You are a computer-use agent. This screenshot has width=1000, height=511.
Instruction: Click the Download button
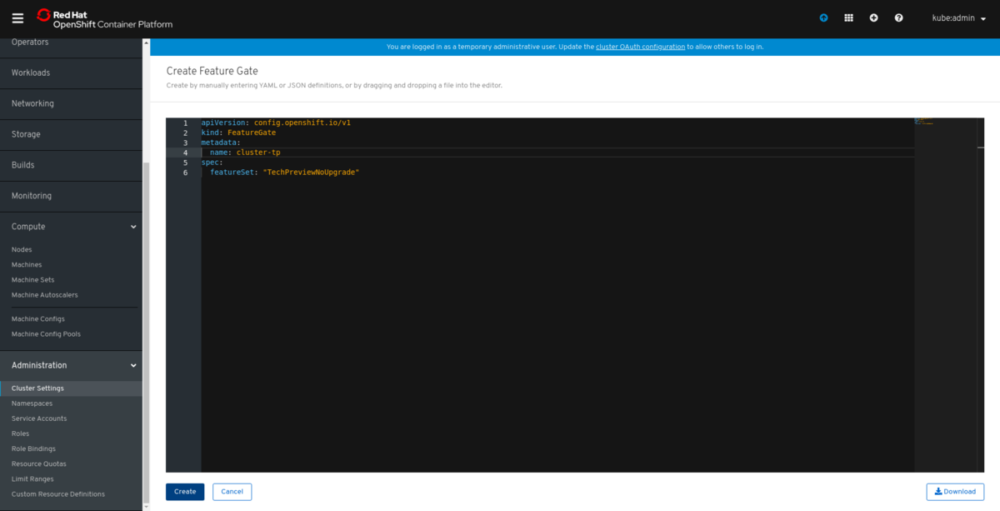click(x=955, y=492)
